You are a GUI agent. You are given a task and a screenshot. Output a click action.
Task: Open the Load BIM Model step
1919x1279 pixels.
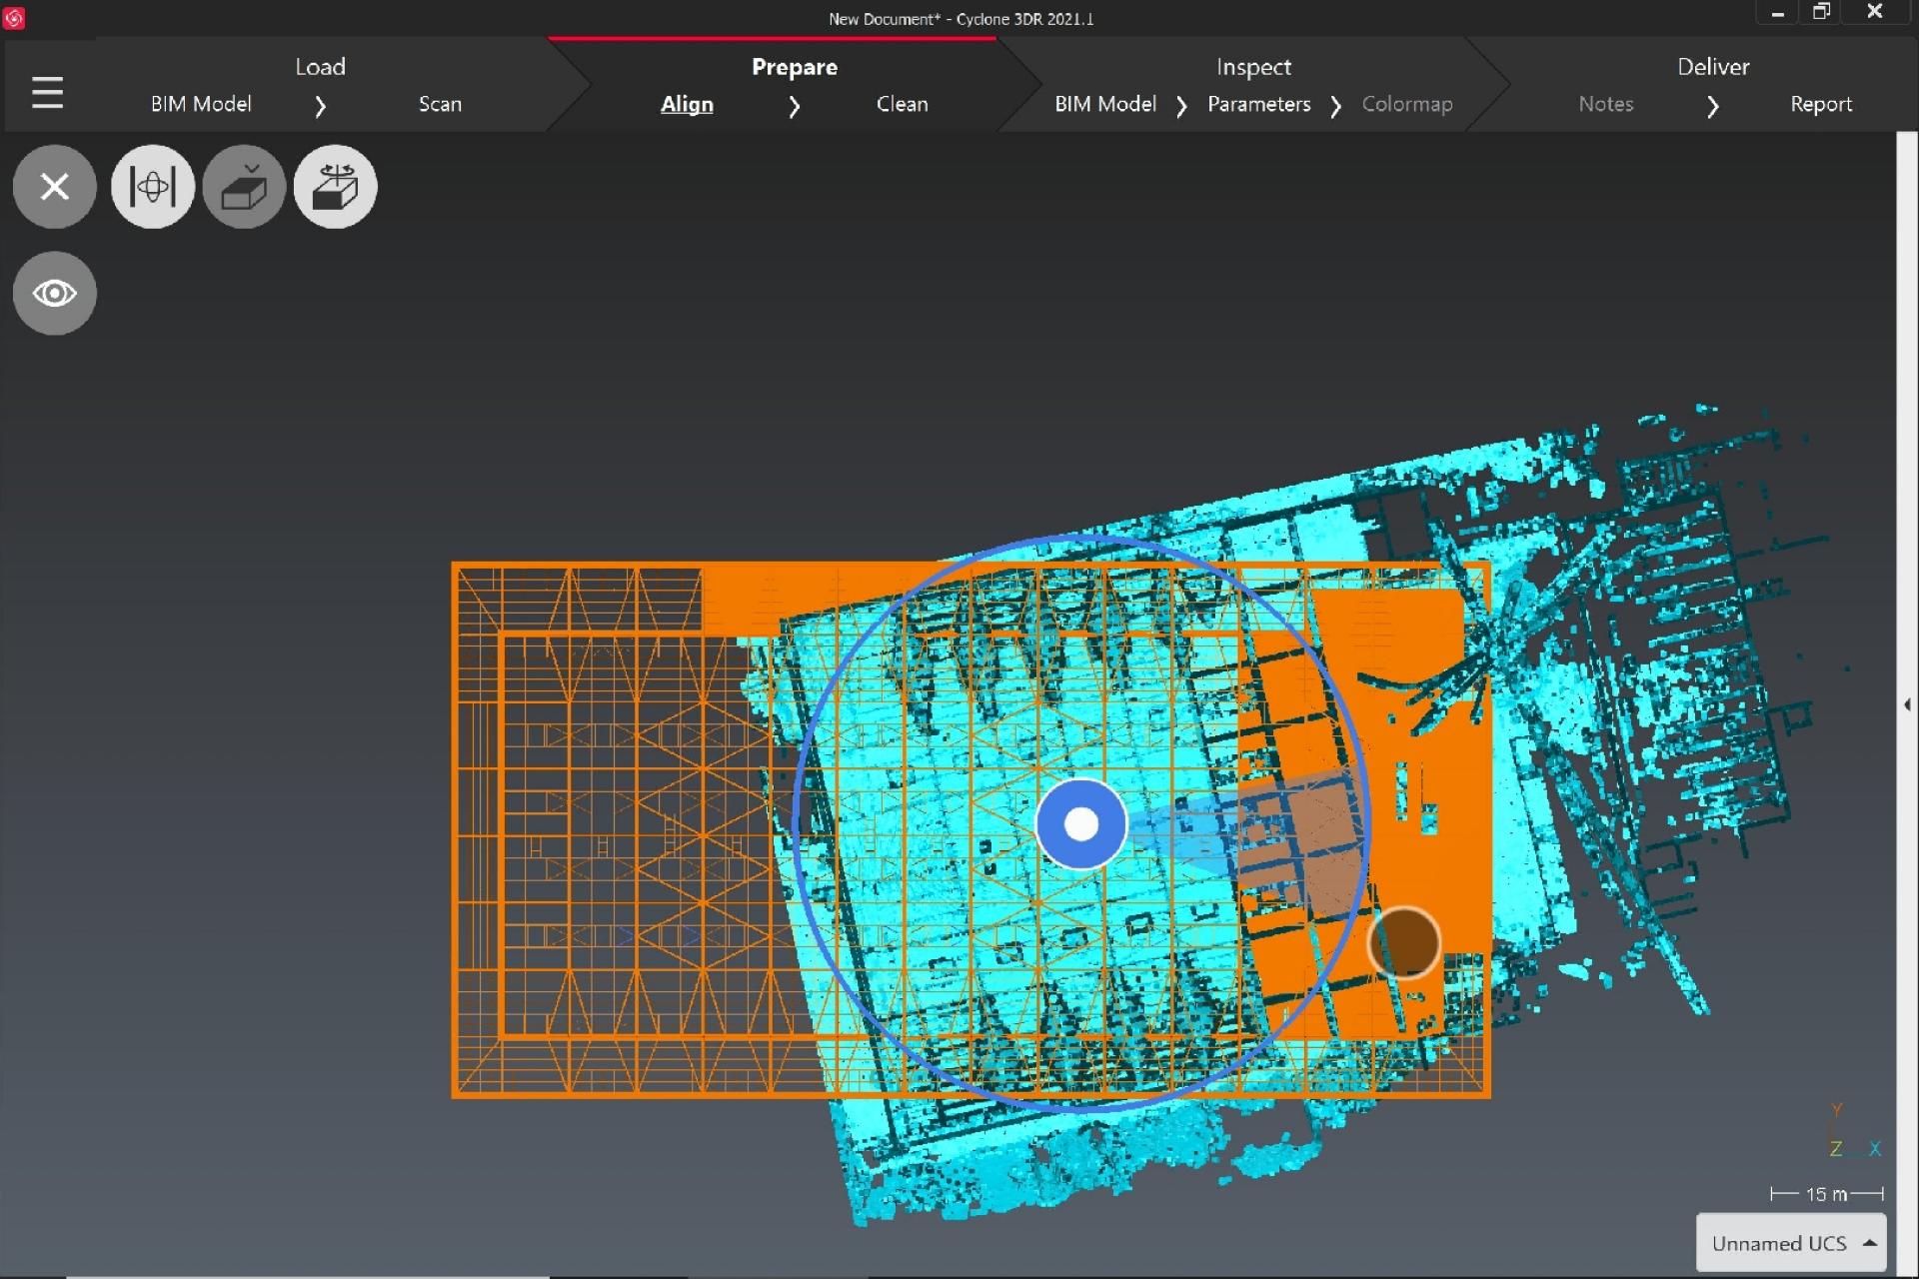201,104
